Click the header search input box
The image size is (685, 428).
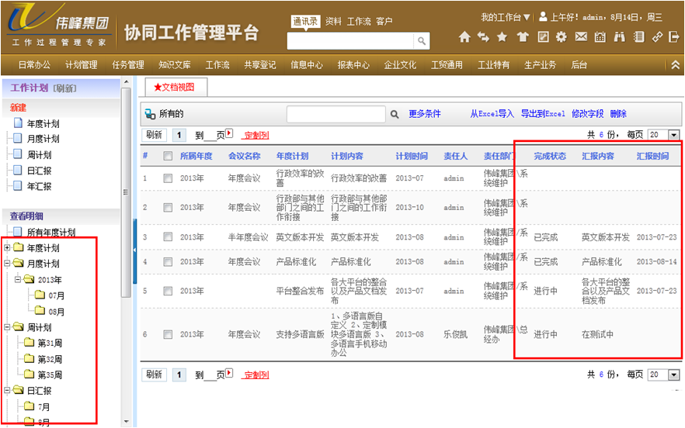point(350,41)
